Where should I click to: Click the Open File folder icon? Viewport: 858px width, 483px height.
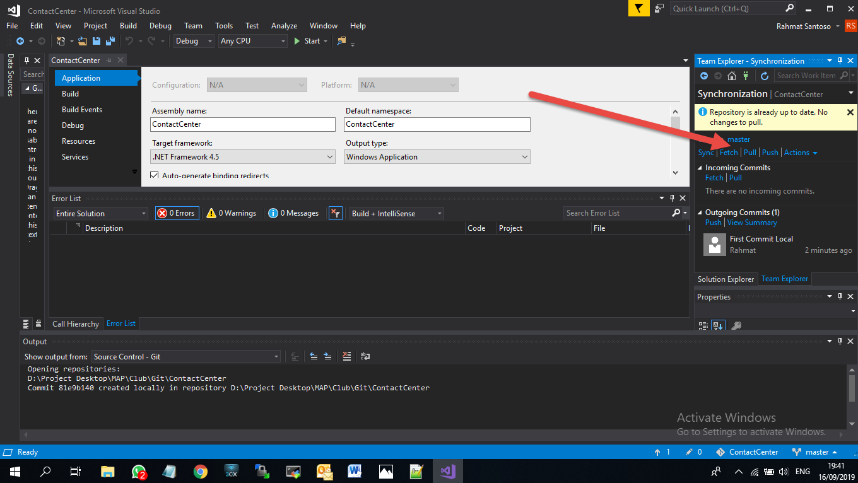[83, 41]
